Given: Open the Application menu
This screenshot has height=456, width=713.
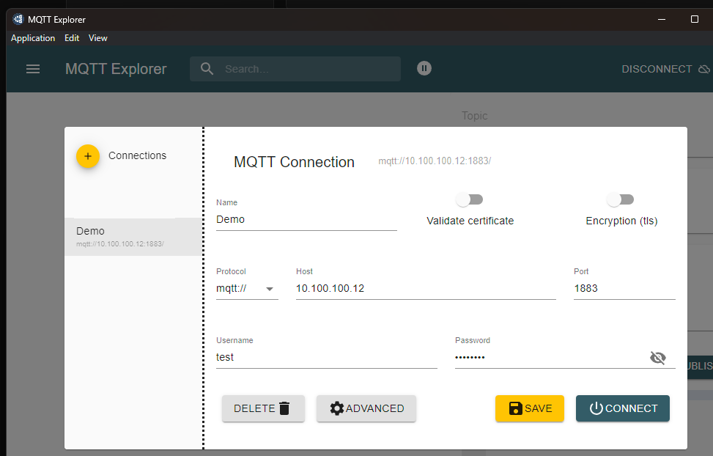Looking at the screenshot, I should [33, 38].
